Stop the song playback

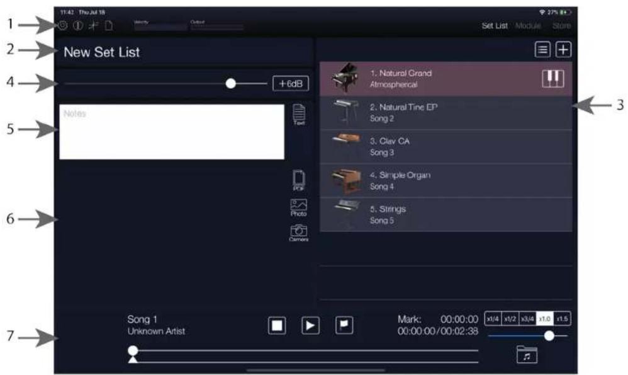tap(277, 325)
